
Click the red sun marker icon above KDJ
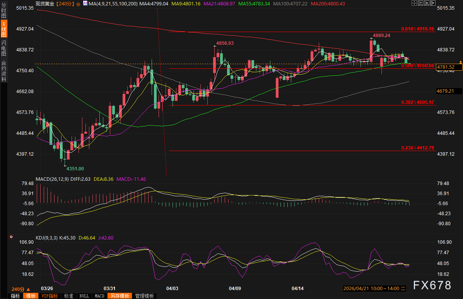pos(11,236)
